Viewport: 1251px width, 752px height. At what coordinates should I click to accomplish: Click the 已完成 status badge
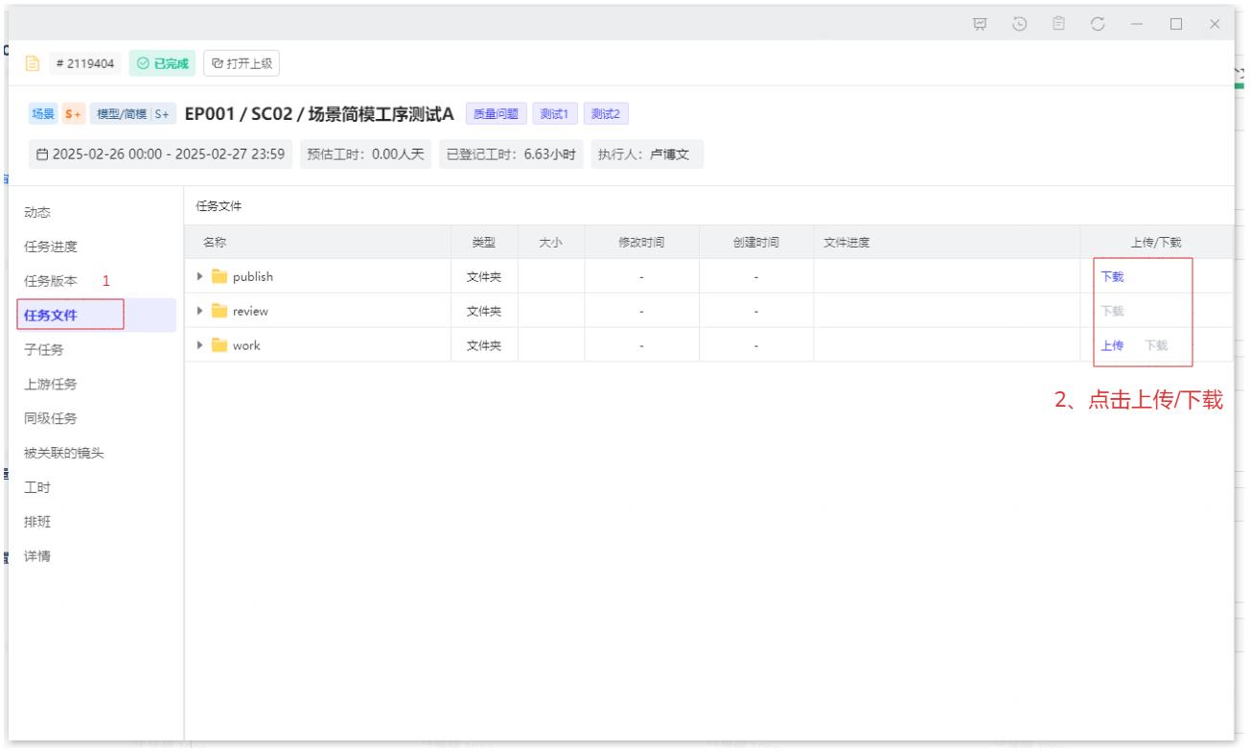[162, 64]
